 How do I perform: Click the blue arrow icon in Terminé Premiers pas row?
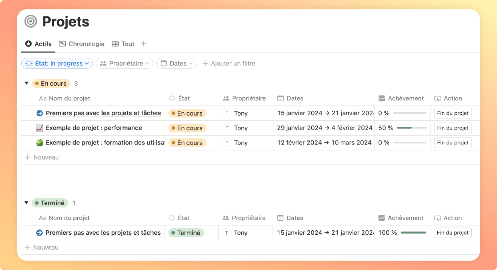pyautogui.click(x=39, y=233)
